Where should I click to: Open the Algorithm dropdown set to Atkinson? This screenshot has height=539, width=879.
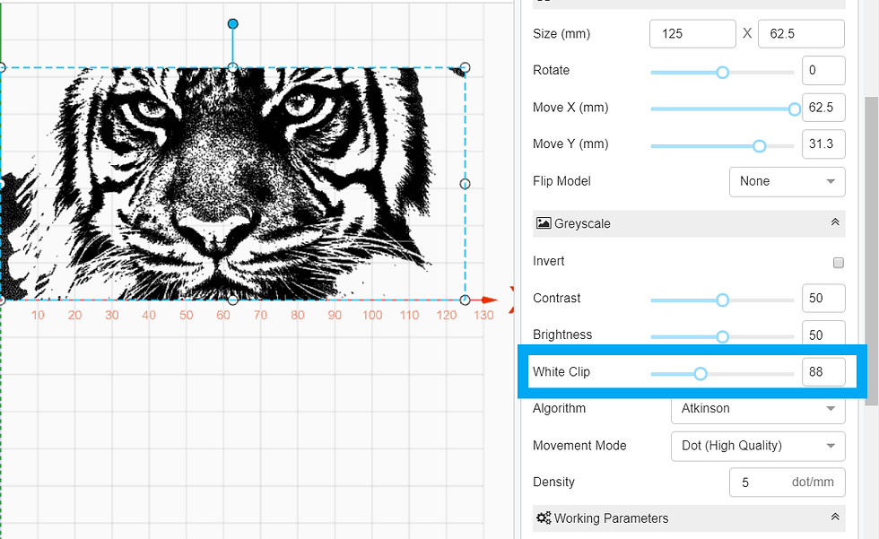pos(758,409)
